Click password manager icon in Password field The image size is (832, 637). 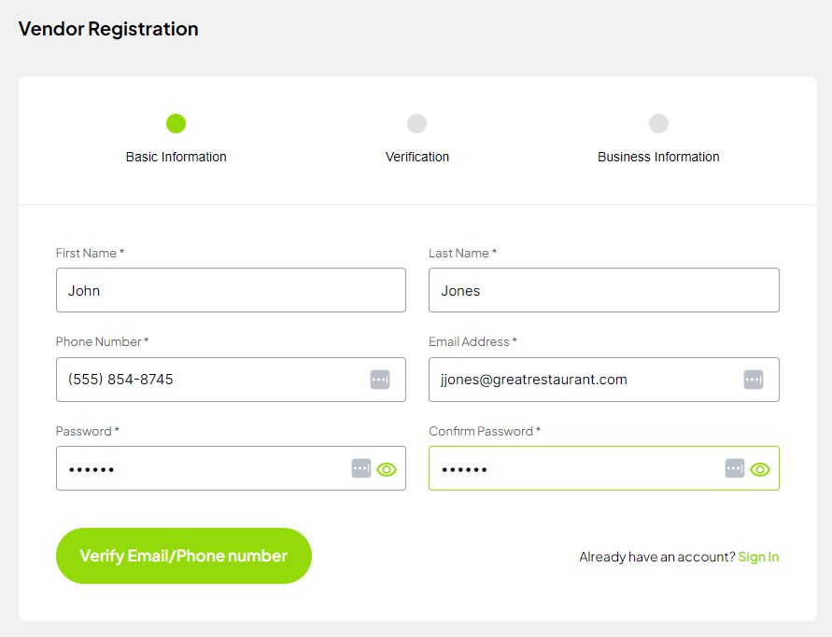(361, 468)
